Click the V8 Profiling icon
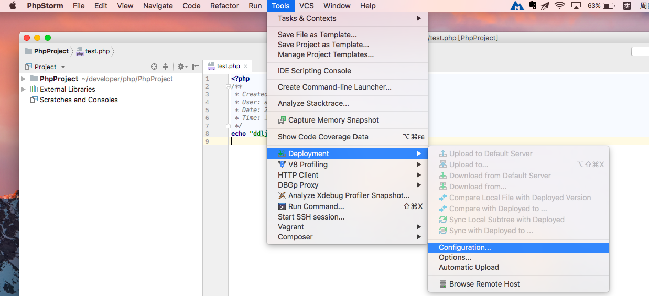This screenshot has height=296, width=649. [x=282, y=165]
